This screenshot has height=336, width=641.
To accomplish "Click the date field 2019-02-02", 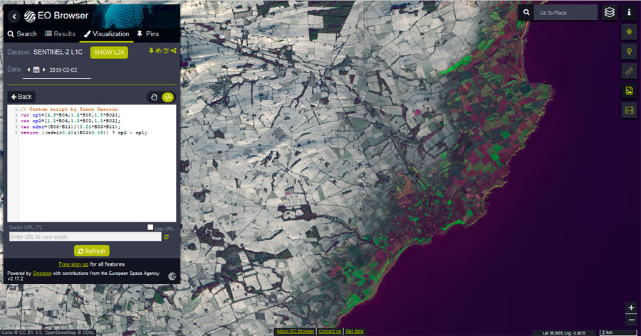I will pyautogui.click(x=63, y=70).
